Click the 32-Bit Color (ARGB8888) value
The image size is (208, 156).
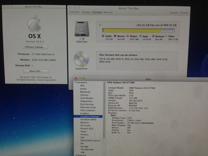tap(140, 123)
